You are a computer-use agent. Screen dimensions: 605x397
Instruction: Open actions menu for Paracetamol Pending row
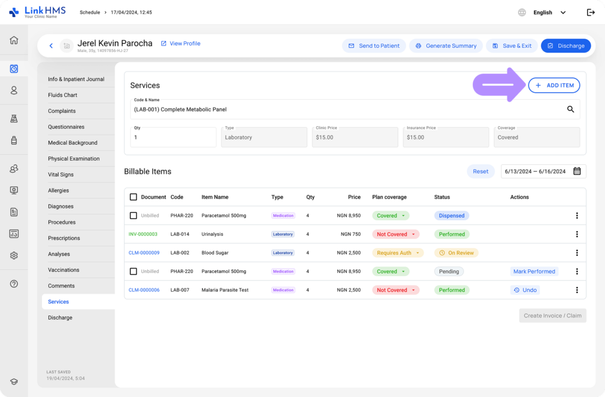pyautogui.click(x=577, y=271)
